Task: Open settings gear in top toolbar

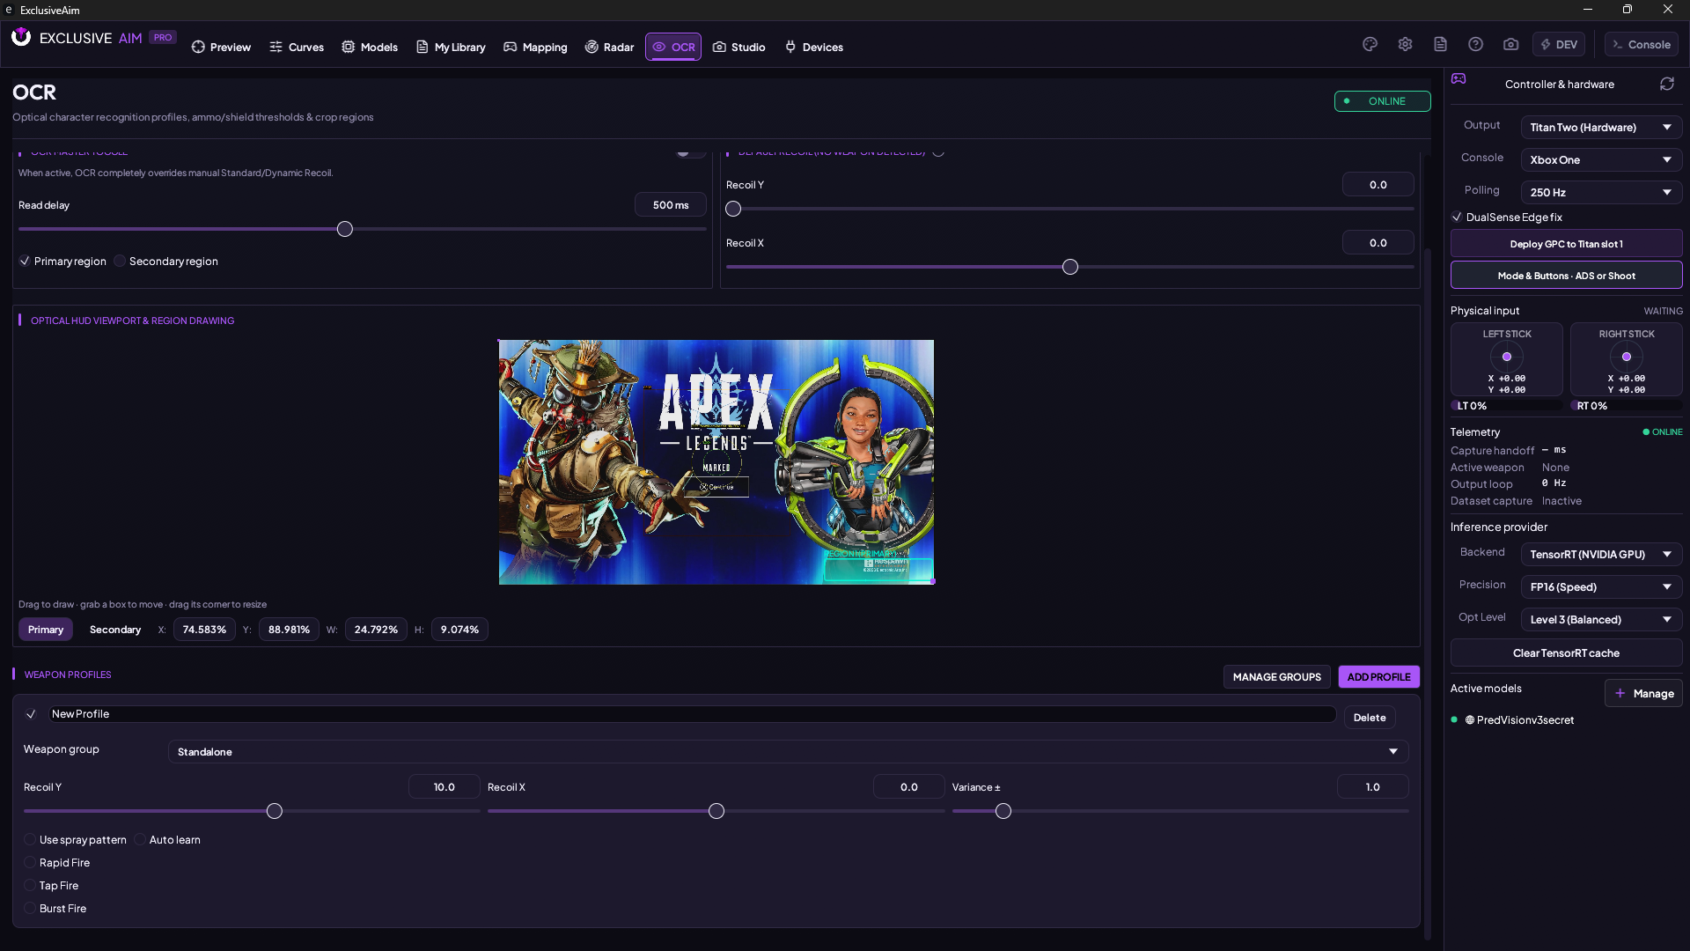Action: [x=1405, y=44]
